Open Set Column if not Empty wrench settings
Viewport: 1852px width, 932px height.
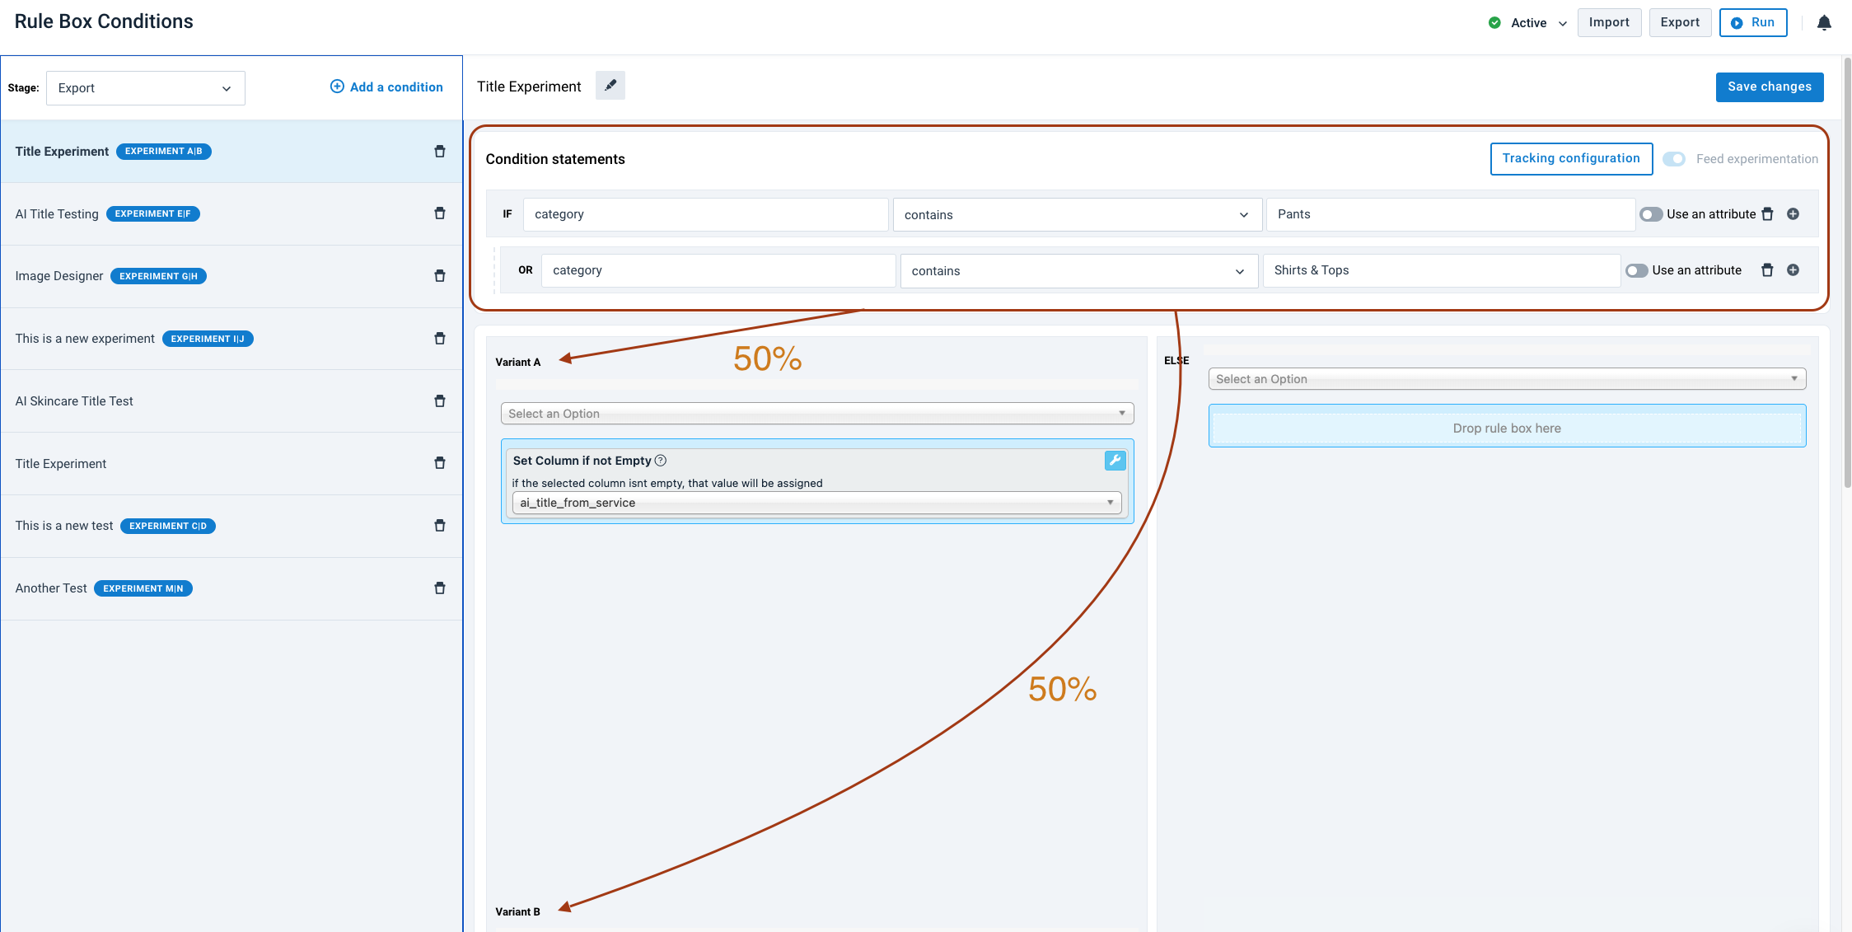[x=1115, y=461]
